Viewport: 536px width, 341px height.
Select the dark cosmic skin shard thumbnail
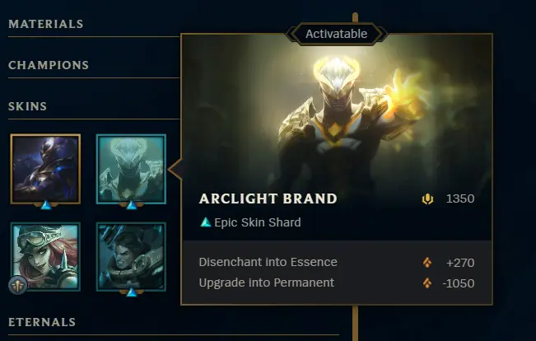tap(45, 169)
